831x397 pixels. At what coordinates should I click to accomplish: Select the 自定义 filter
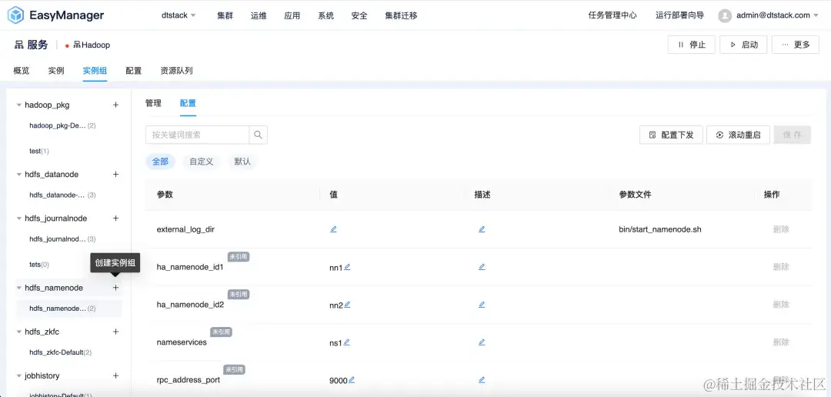[x=202, y=162]
